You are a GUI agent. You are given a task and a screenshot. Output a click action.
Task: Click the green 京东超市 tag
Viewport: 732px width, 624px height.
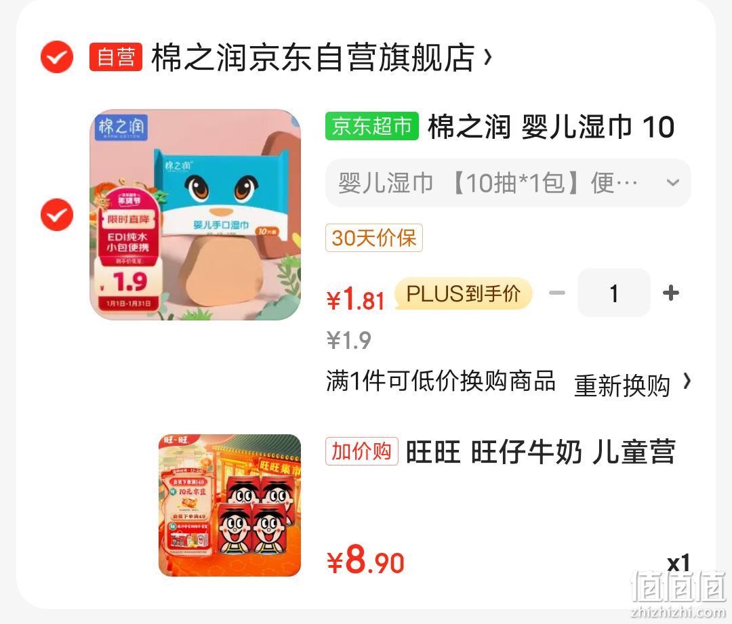pyautogui.click(x=371, y=126)
